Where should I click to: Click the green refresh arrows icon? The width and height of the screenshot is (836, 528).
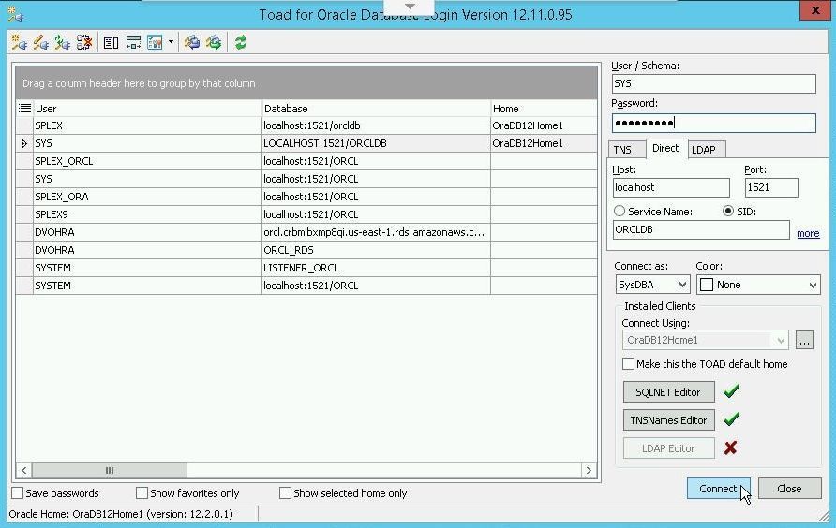(241, 42)
